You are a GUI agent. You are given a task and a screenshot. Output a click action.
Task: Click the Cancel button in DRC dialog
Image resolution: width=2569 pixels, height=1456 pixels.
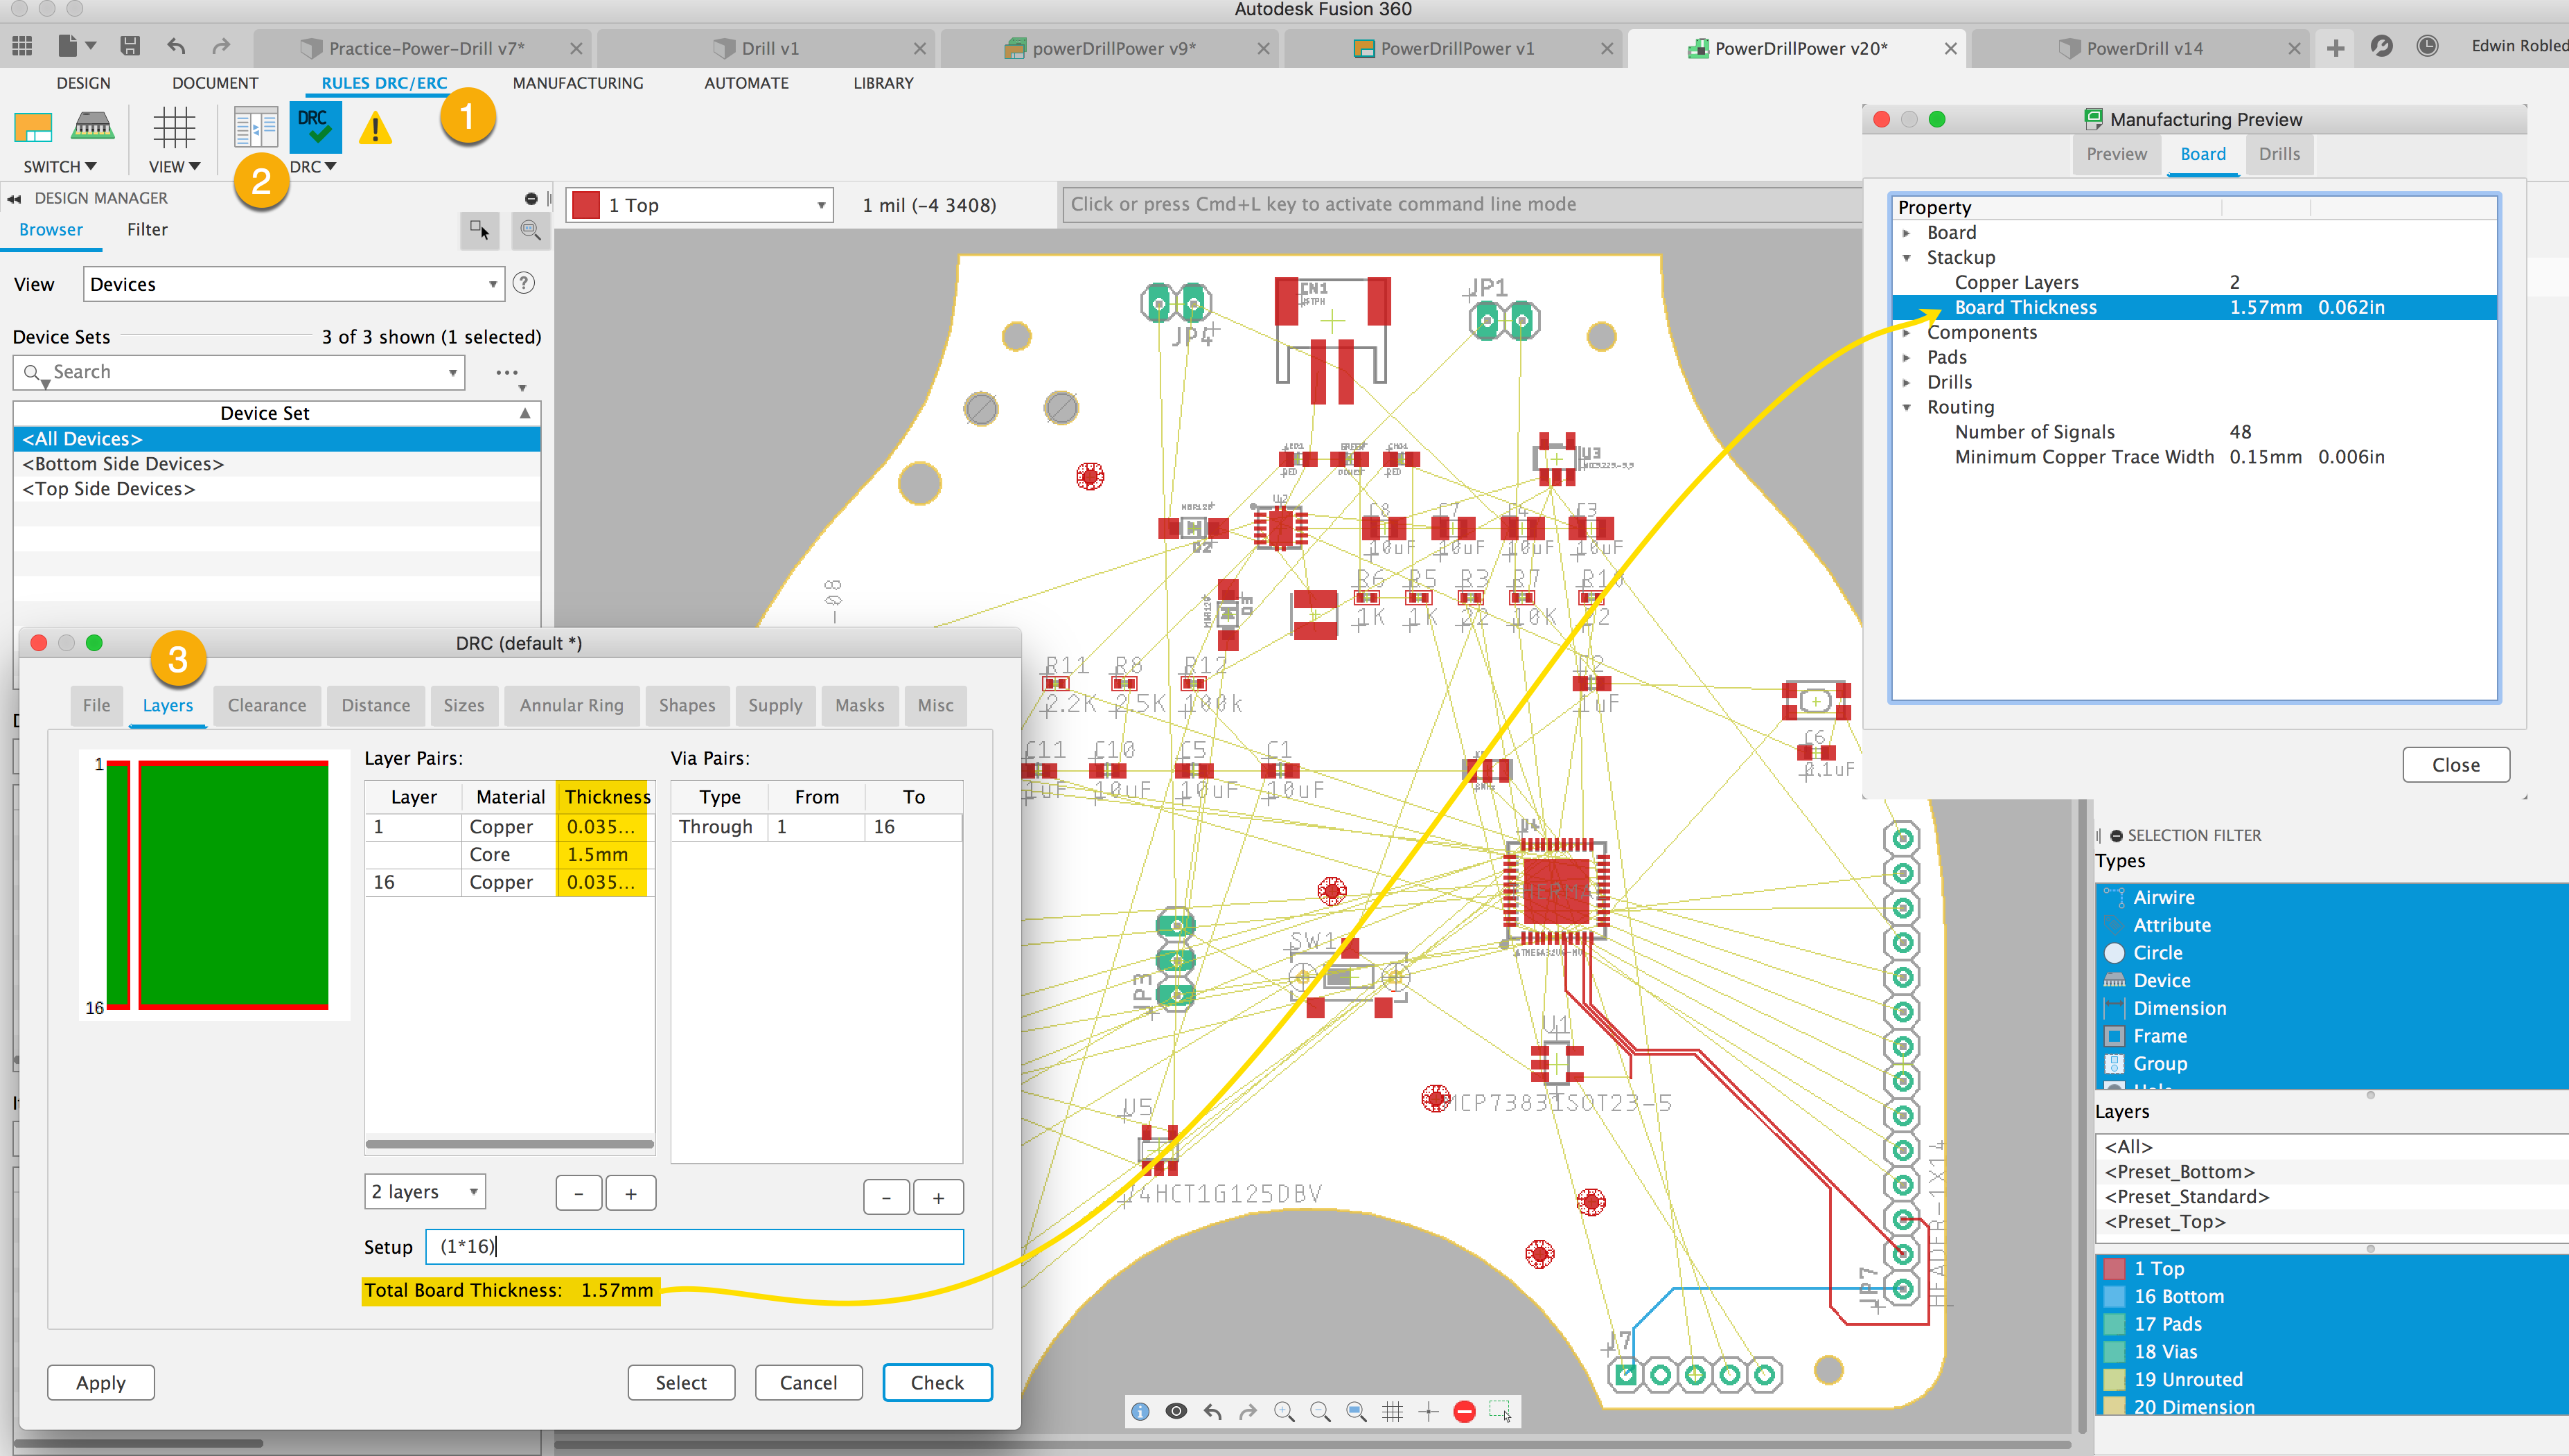click(806, 1382)
